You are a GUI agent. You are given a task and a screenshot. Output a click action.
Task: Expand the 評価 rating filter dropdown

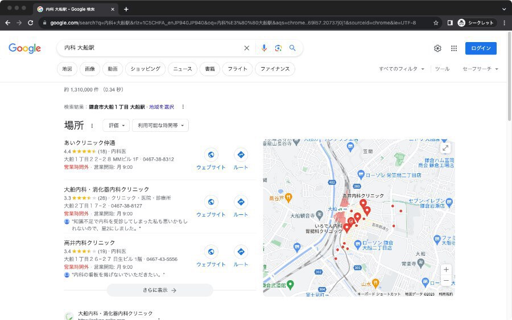pos(116,126)
